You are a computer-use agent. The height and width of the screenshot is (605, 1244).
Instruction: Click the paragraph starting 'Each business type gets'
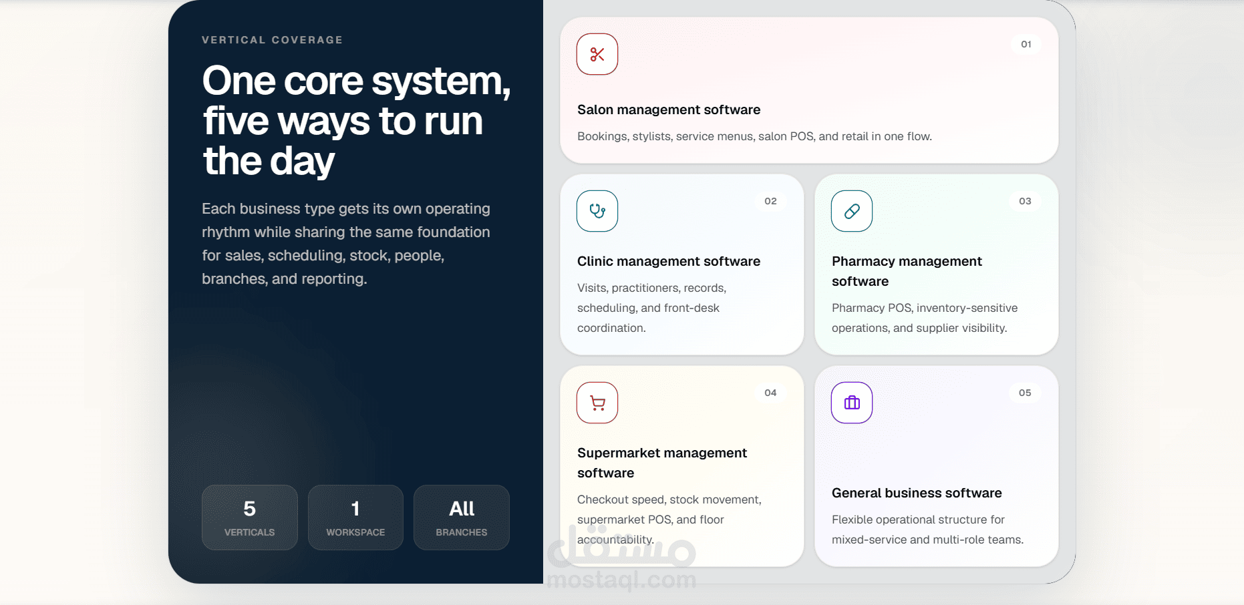tap(346, 244)
